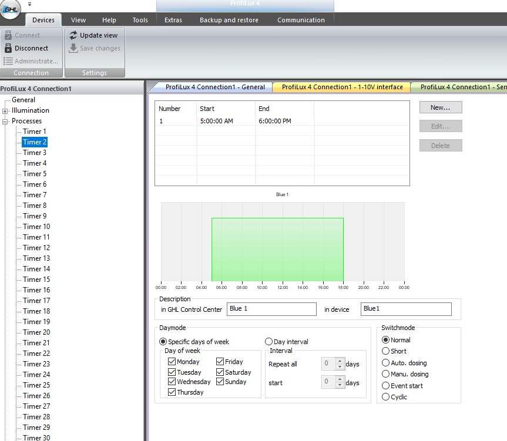
Task: Click the Save changes download icon
Action: tap(73, 48)
